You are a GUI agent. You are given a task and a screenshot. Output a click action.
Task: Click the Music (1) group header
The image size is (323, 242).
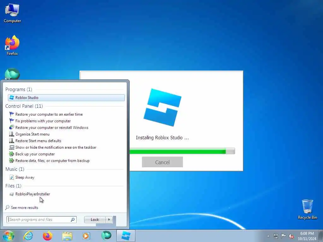click(x=15, y=169)
